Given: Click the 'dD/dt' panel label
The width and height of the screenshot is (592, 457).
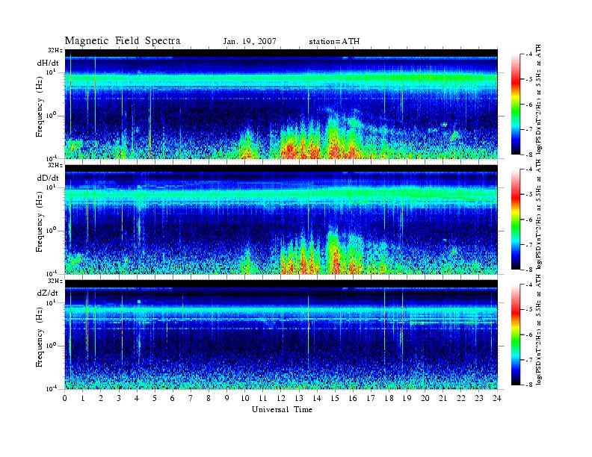Looking at the screenshot, I should coord(48,178).
